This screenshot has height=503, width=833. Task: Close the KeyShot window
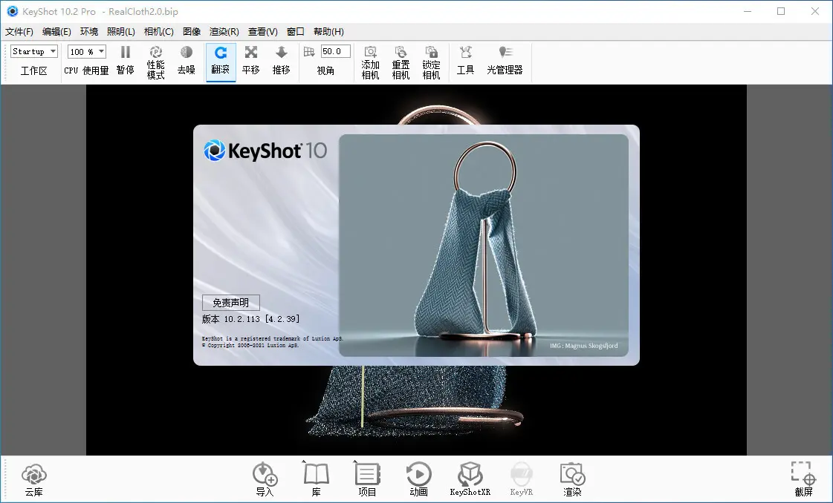click(815, 11)
